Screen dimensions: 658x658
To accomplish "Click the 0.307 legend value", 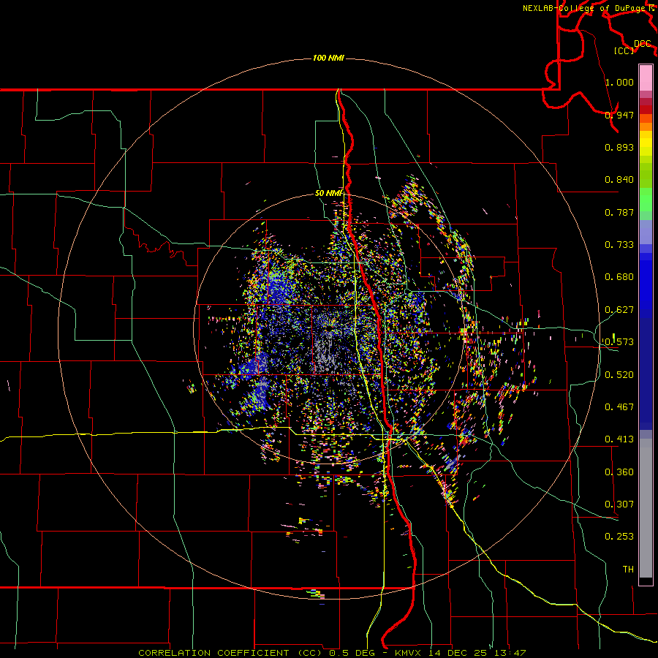I will (619, 504).
